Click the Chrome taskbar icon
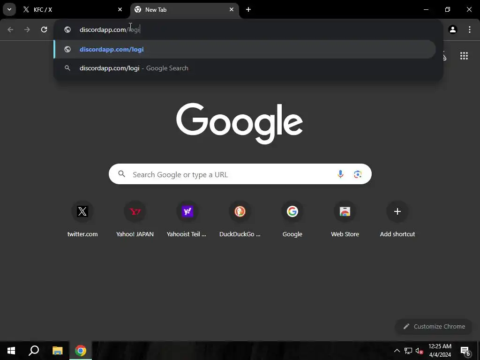 click(x=81, y=351)
